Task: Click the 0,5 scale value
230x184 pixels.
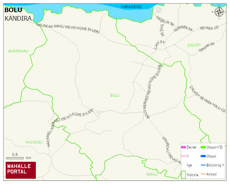Action: coord(15,154)
